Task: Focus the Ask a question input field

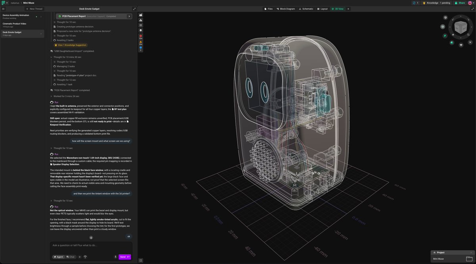Action: [x=91, y=245]
